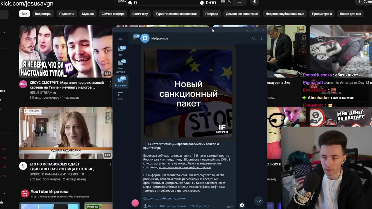Open HESUS STREAM channel name
Screen dimensions: 372x209
point(41,93)
